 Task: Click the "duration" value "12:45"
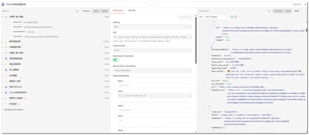(228, 55)
